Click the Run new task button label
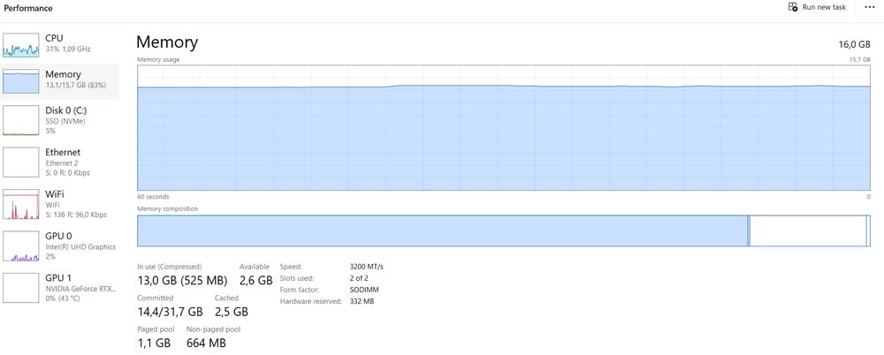The width and height of the screenshot is (884, 355). (824, 7)
